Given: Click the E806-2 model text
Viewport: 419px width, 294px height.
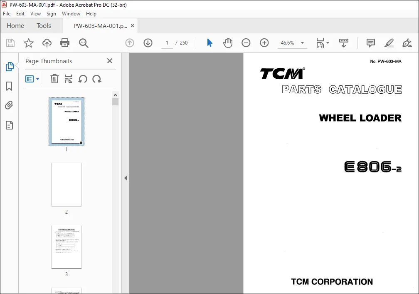Looking at the screenshot, I should [373, 167].
